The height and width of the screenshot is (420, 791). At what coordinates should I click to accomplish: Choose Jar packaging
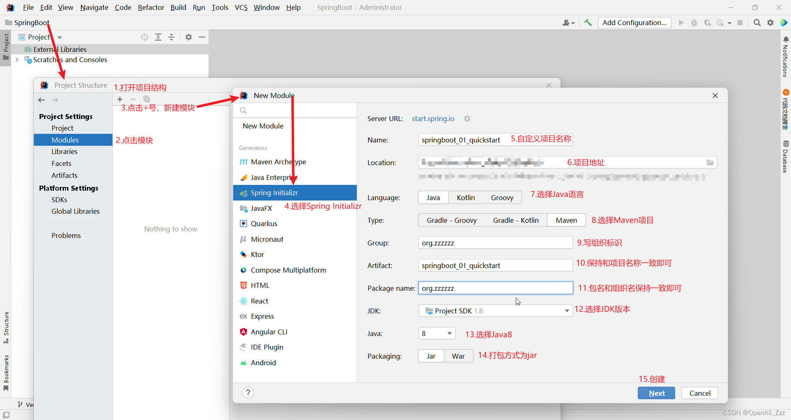tap(431, 356)
